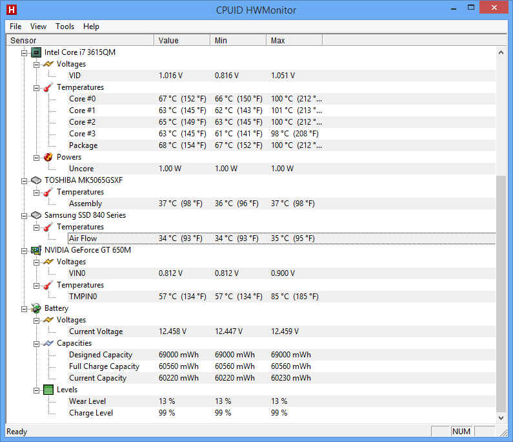Click the Sensor column header
Image resolution: width=513 pixels, height=442 pixels.
point(80,40)
